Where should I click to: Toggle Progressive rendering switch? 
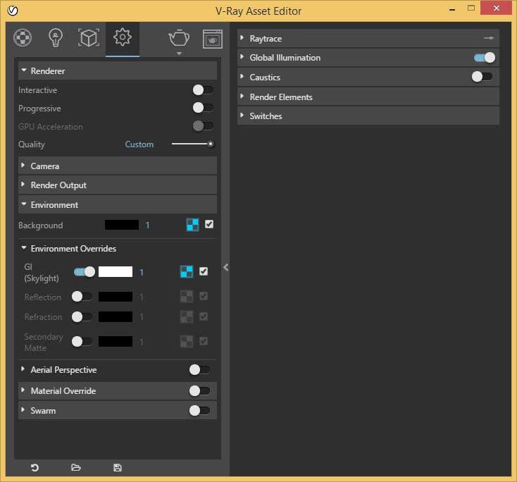(203, 108)
